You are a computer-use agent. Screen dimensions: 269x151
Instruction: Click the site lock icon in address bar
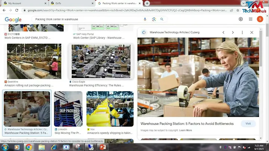(x=25, y=10)
